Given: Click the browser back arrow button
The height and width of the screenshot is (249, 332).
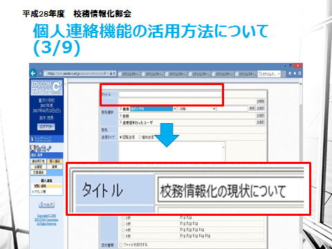Looking at the screenshot, I should (x=33, y=73).
